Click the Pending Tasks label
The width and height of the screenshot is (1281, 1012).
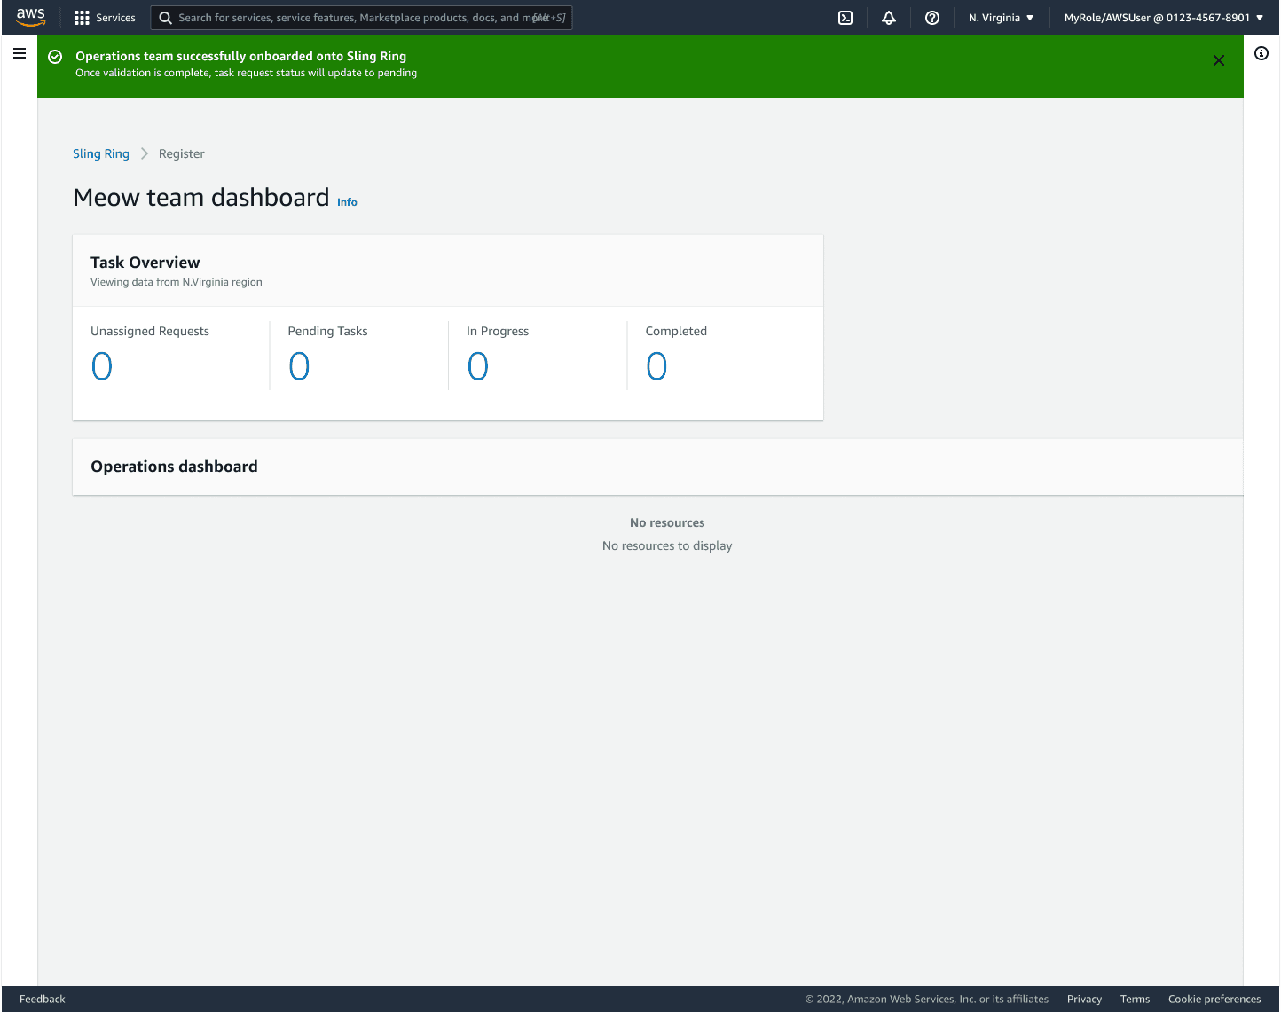point(327,331)
